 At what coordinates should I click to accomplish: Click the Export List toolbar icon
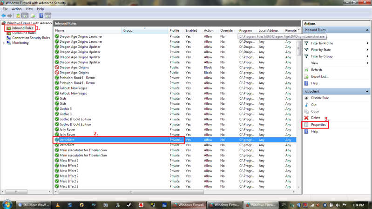(33, 16)
